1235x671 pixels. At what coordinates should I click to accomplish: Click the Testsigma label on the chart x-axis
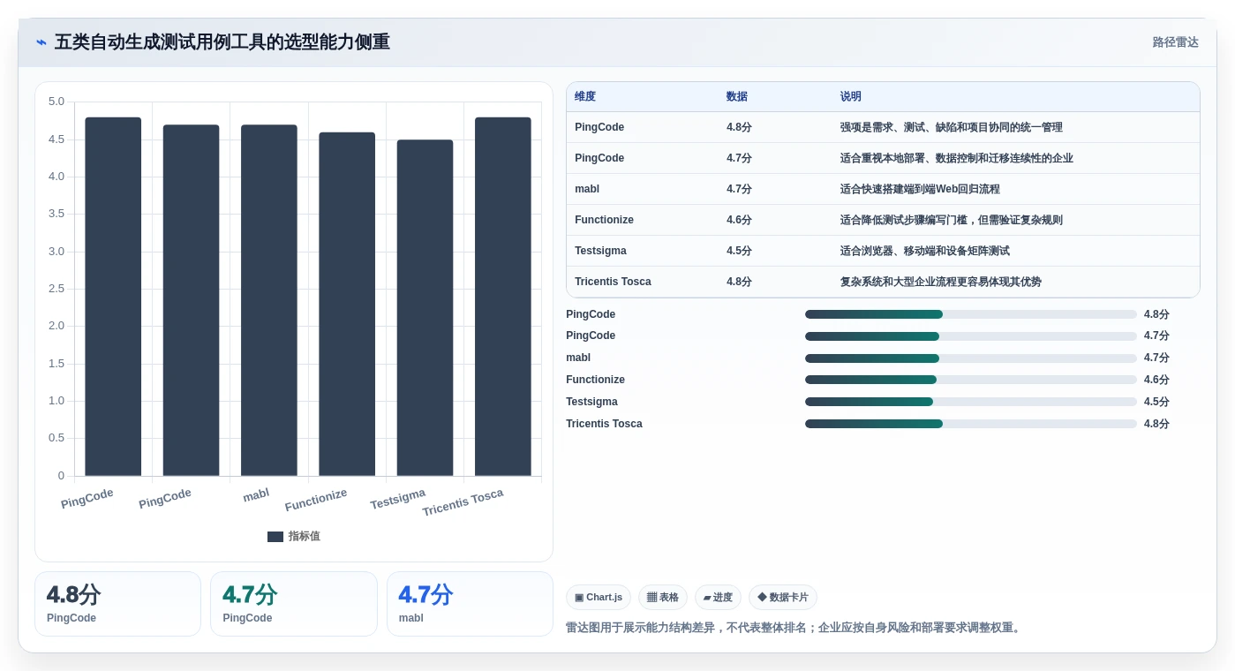point(398,499)
